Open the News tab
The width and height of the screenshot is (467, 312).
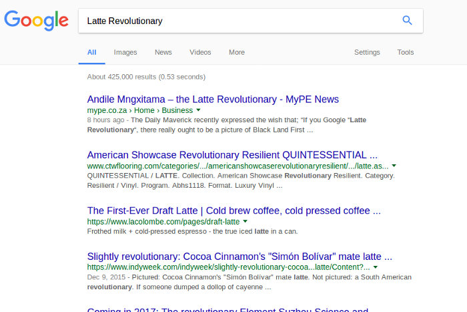point(163,53)
